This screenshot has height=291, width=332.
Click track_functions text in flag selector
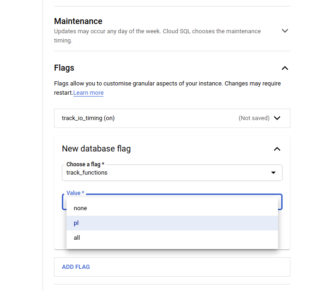(87, 173)
